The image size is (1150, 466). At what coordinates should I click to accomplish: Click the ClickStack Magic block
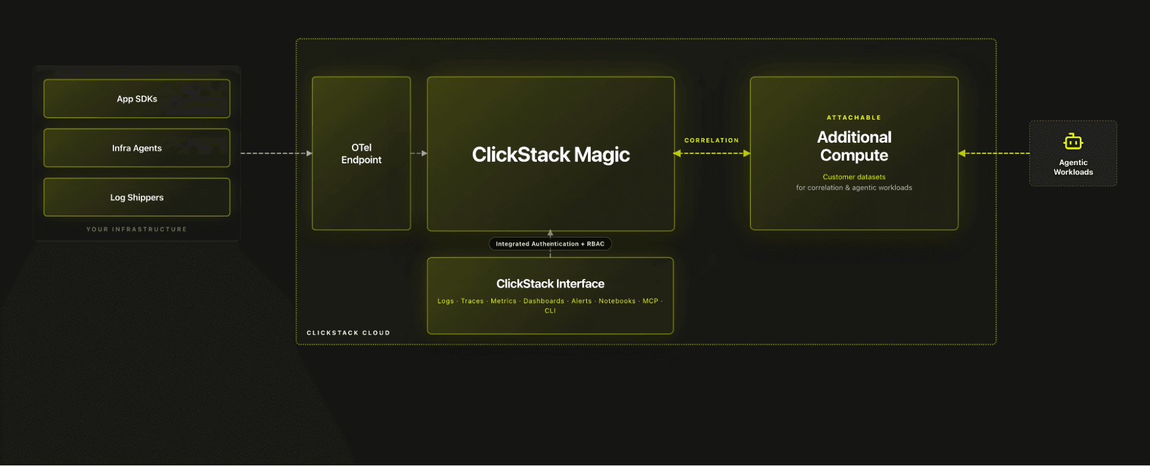(551, 154)
